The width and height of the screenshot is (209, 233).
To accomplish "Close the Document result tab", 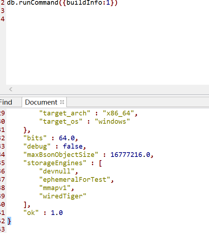I will [x=62, y=102].
